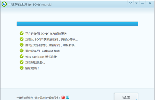Click the 完成 finish button
The image size is (155, 100).
pos(126,97)
